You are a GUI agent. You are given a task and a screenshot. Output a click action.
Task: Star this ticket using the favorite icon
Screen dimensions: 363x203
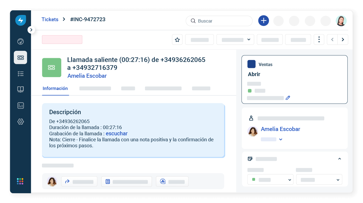point(177,39)
